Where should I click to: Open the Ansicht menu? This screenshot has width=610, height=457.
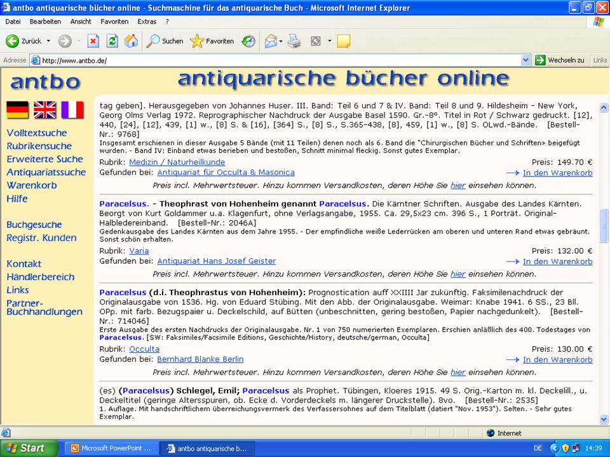tap(81, 22)
